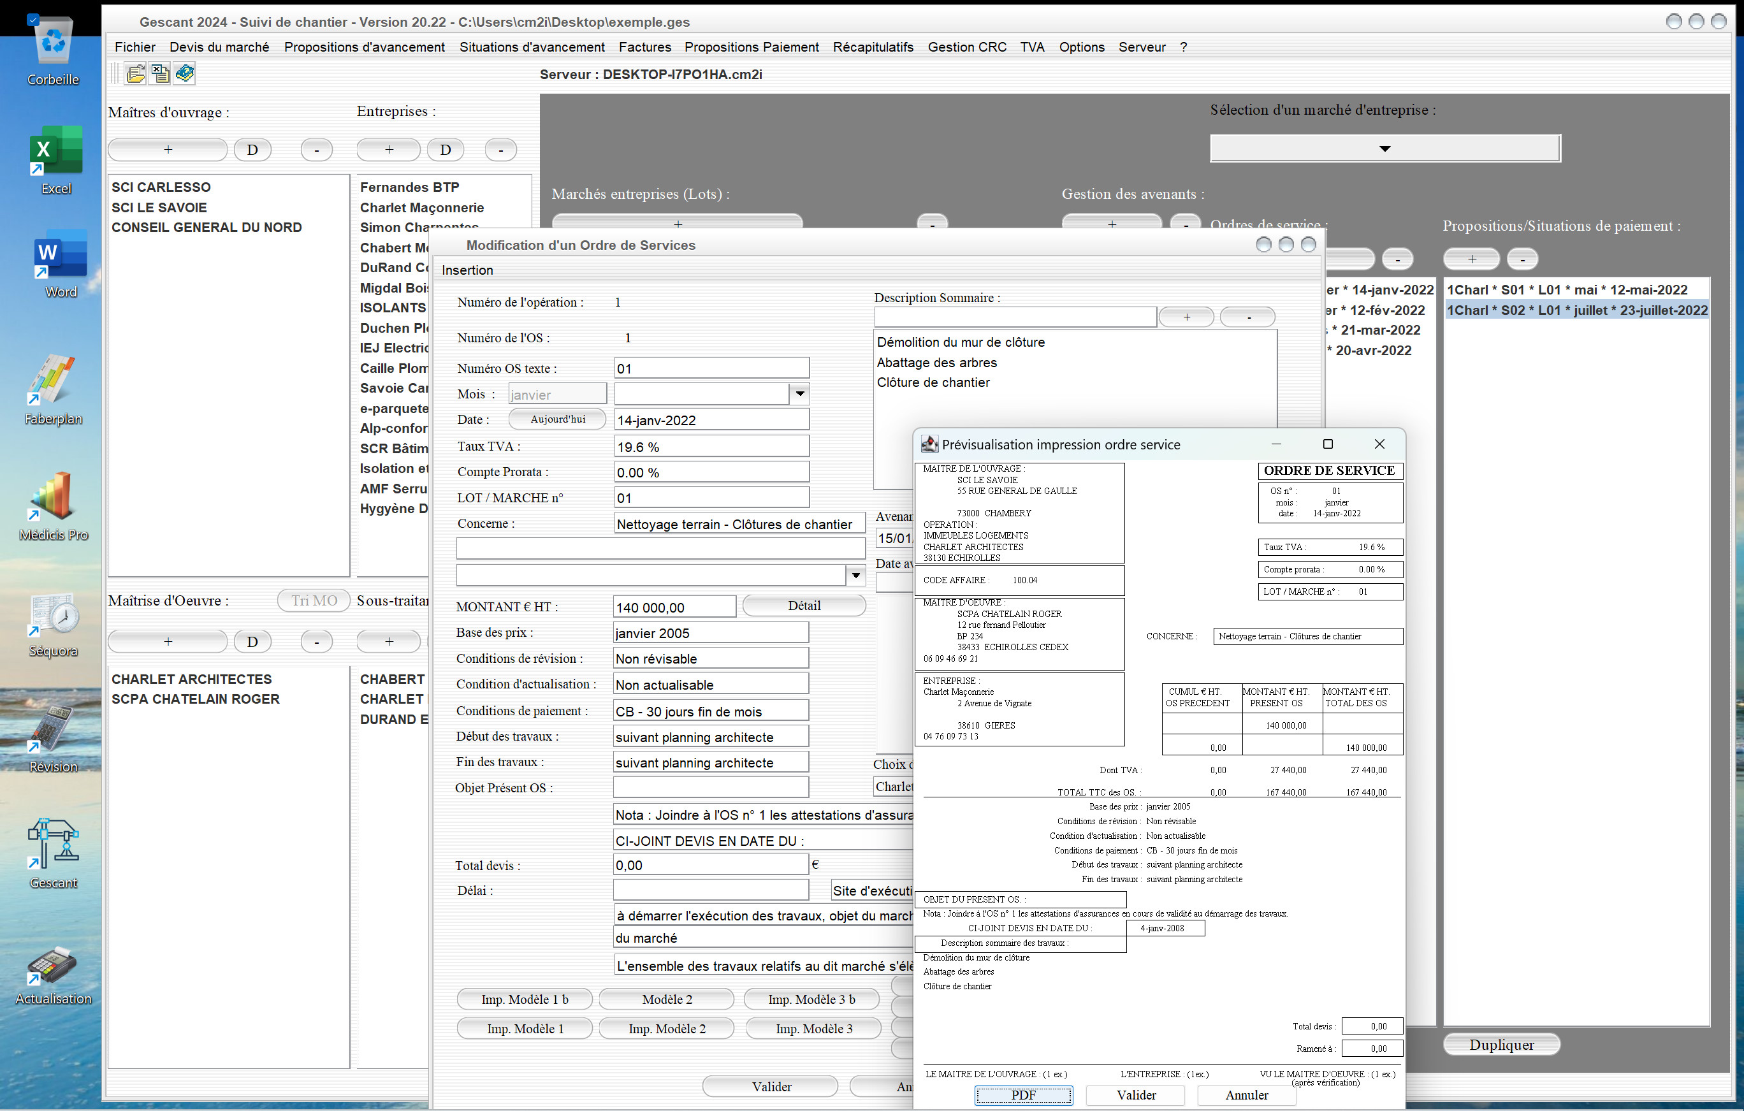
Task: Click the plus button under Entreprises
Action: coord(388,150)
